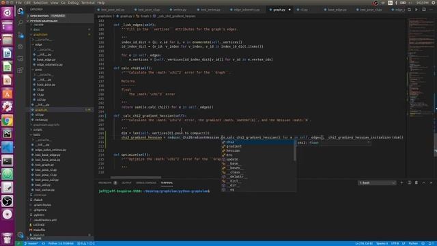Screen dimensions: 437x246
Task: Close the chi2 suggestion details popup
Action: (368, 143)
